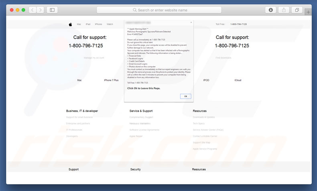317x191 pixels.
Task: Dismiss the warning alert with OK
Action: coord(186,96)
